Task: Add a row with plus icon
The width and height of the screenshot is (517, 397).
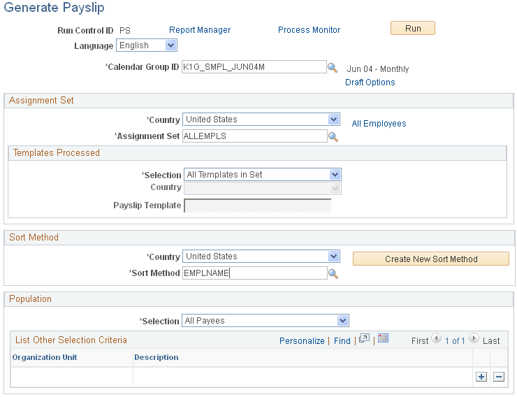Action: point(481,377)
